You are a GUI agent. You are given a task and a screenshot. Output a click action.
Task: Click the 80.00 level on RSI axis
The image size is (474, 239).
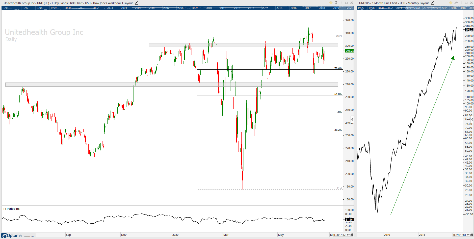tap(349, 214)
